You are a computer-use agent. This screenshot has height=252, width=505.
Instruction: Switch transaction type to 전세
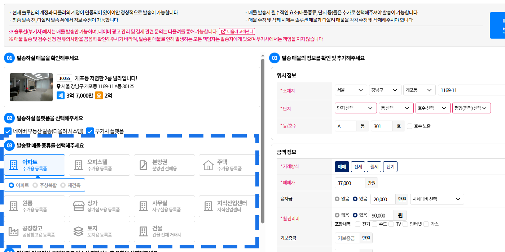(x=358, y=167)
